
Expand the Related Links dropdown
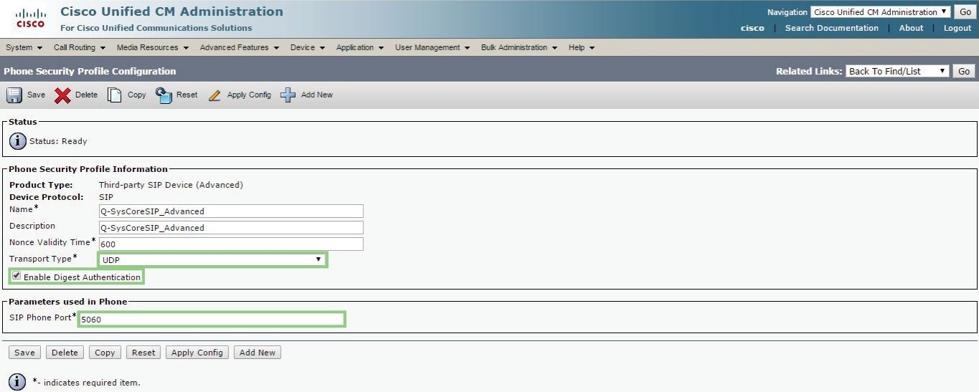tap(896, 71)
